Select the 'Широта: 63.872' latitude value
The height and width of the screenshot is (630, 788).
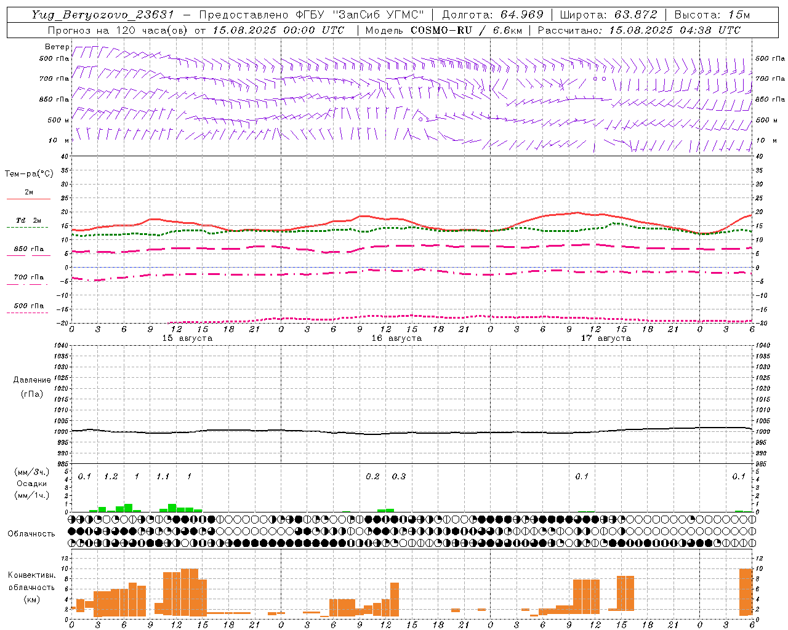pos(608,15)
